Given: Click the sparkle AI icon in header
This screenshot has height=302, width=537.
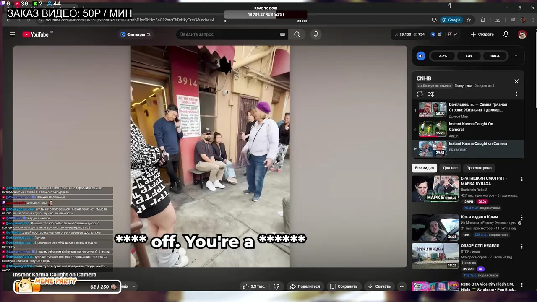Looking at the screenshot, I should pyautogui.click(x=455, y=34).
